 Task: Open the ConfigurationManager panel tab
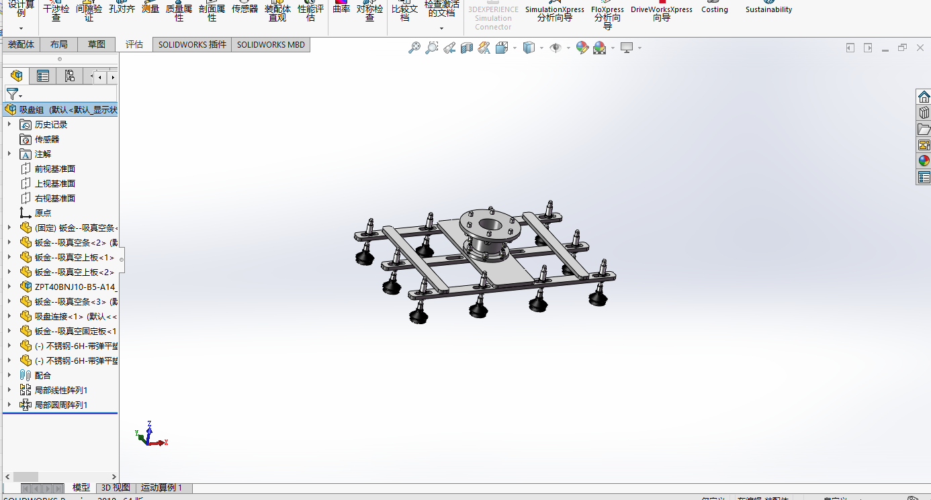coord(69,76)
